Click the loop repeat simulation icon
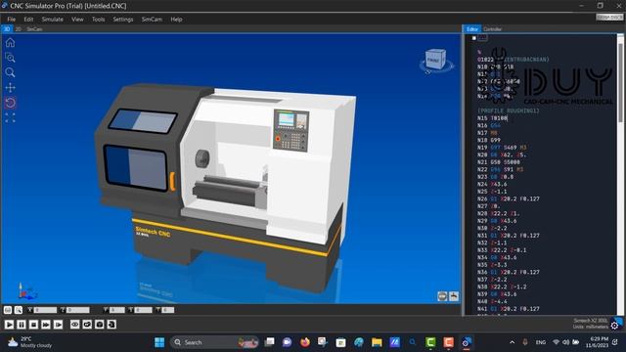The height and width of the screenshot is (352, 626). pos(87,325)
